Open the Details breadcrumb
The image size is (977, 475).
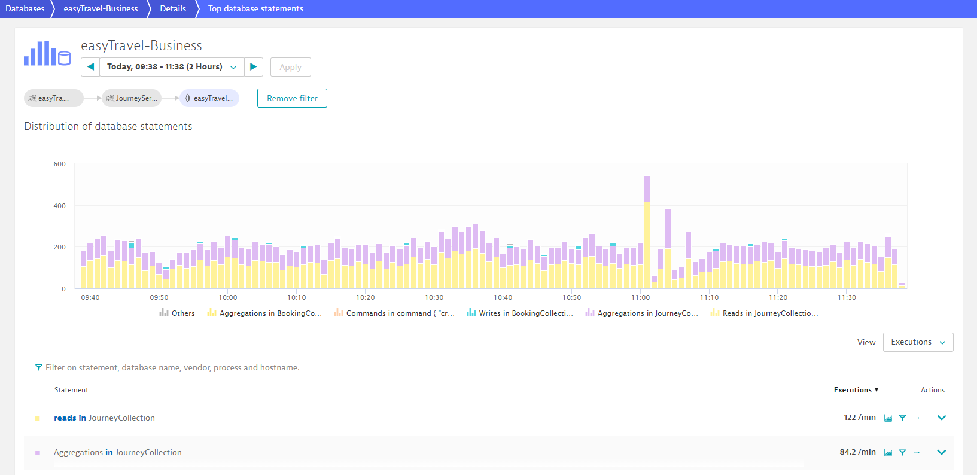coord(173,9)
